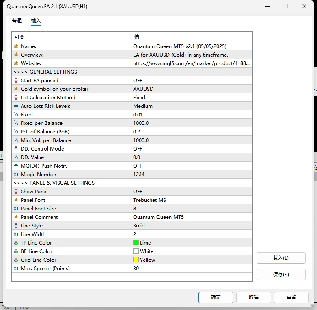This screenshot has width=317, height=310.
Task: Click the string icon beside Panel Comment
Action: click(x=16, y=217)
